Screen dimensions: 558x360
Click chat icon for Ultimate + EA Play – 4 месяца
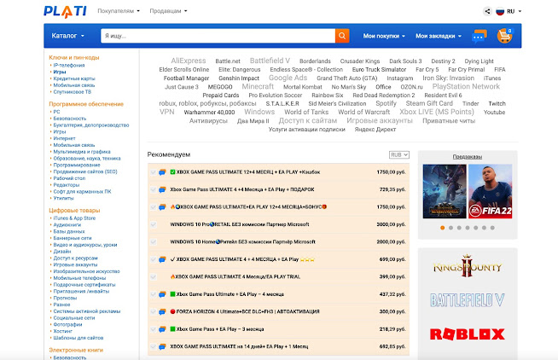pyautogui.click(x=162, y=294)
